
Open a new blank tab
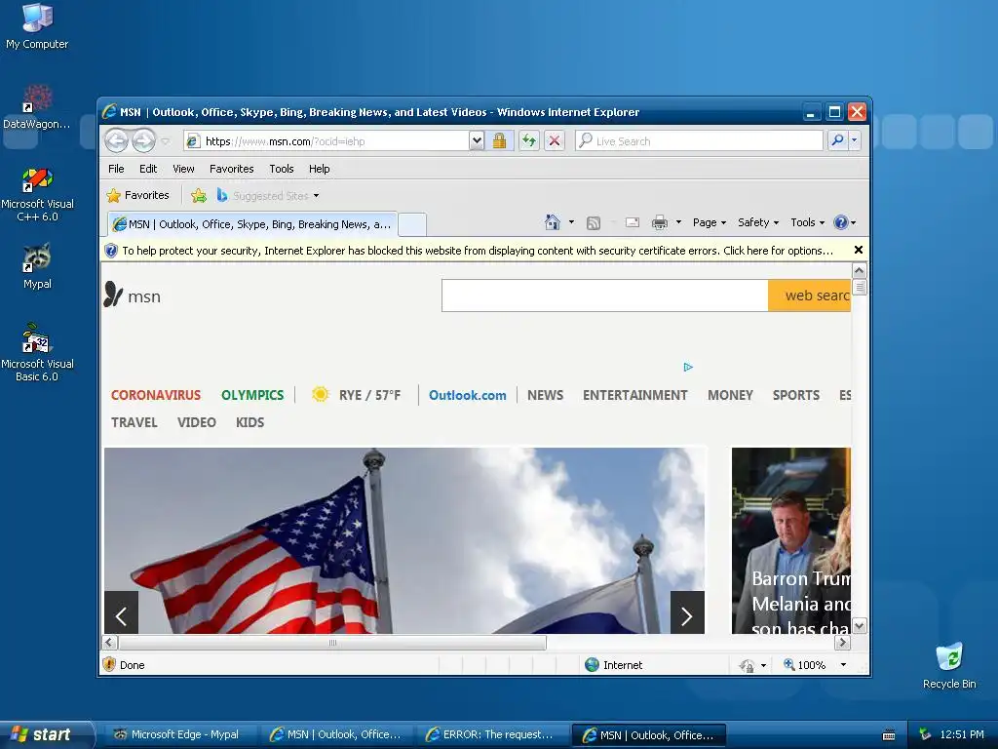point(412,225)
